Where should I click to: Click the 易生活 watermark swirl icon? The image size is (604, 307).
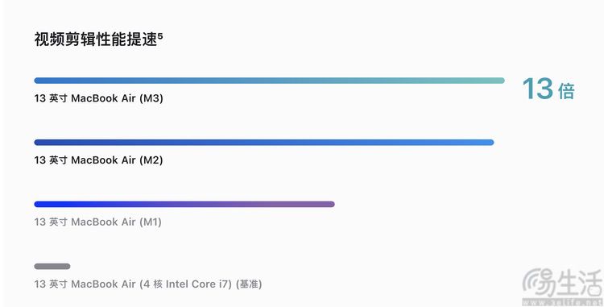540,283
